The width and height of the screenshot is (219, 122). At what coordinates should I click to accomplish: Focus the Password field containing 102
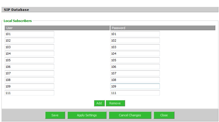135,40
